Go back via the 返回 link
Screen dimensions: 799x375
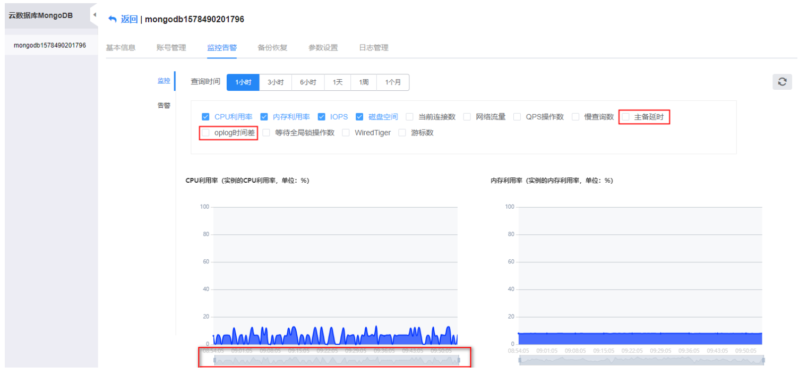point(129,20)
